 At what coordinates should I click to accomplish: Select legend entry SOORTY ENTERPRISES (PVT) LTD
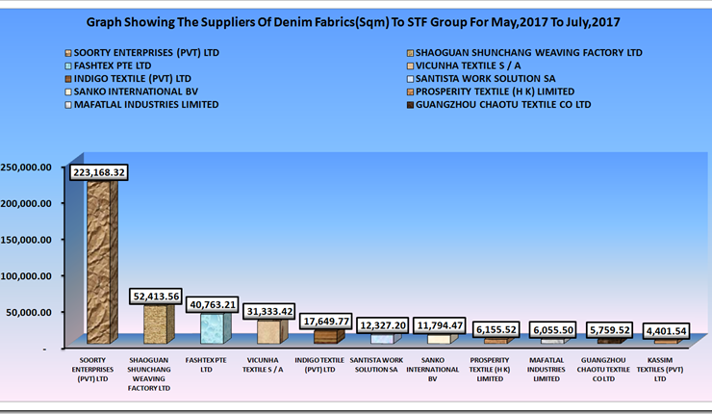(x=146, y=53)
